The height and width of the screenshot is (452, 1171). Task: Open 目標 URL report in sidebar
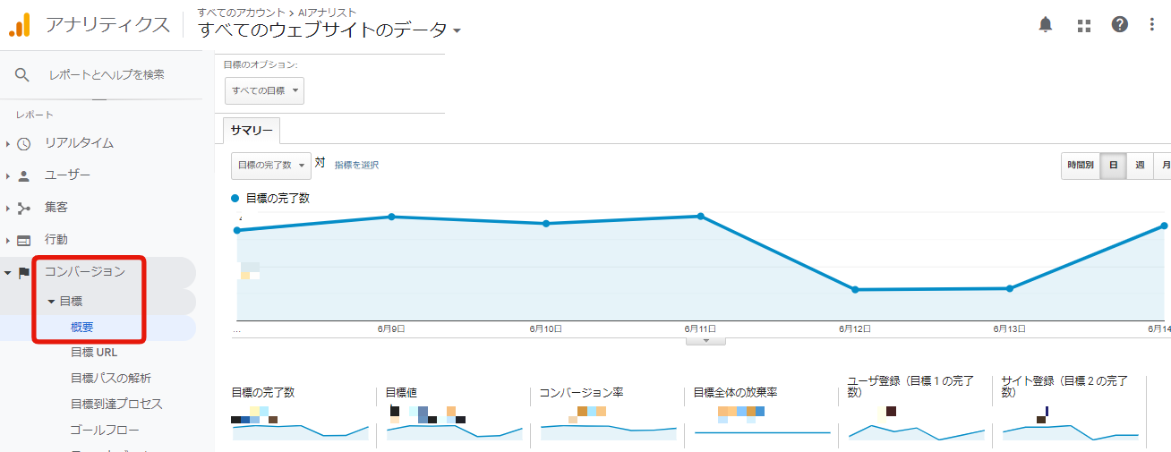click(x=94, y=353)
